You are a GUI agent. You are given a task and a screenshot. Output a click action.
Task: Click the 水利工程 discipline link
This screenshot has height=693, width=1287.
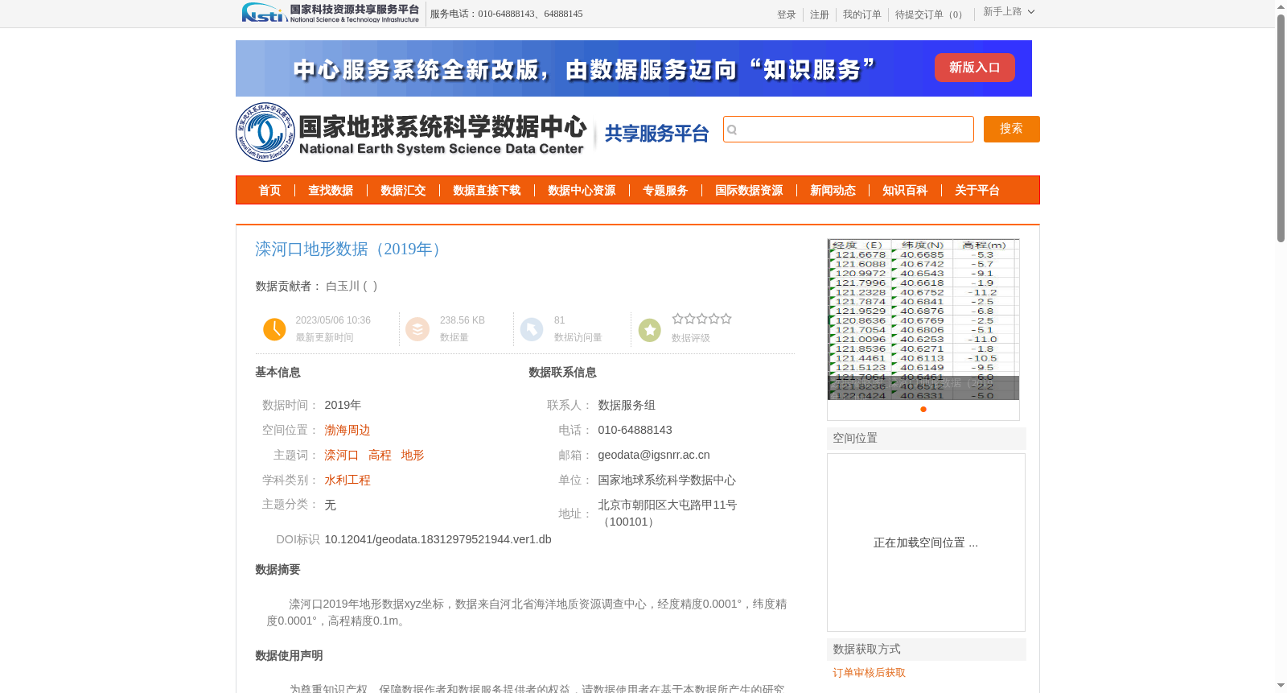pos(347,481)
